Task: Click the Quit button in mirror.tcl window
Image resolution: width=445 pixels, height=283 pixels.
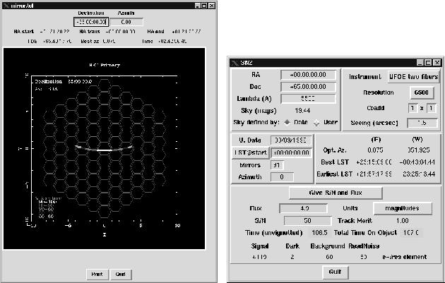Action: tap(121, 275)
